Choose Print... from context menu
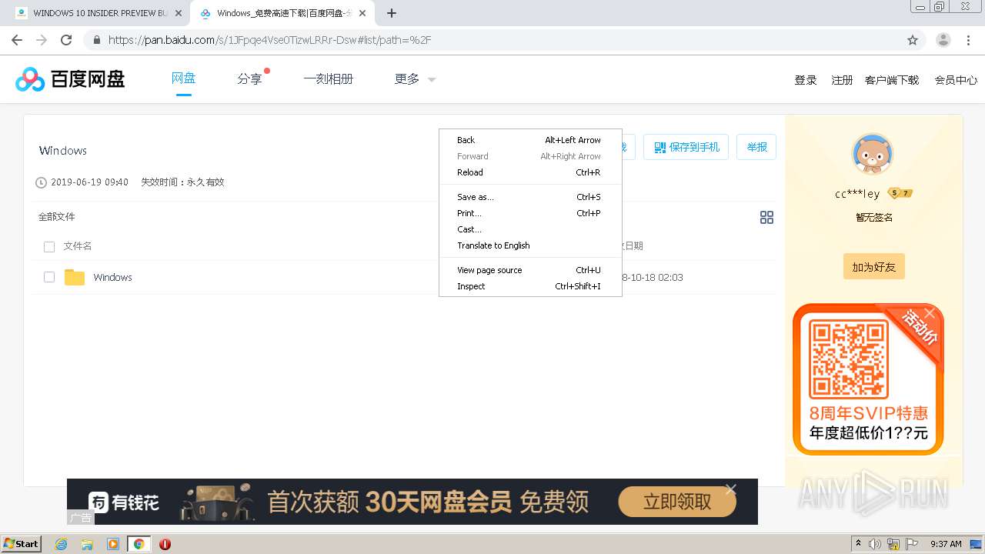This screenshot has height=554, width=985. [x=530, y=213]
